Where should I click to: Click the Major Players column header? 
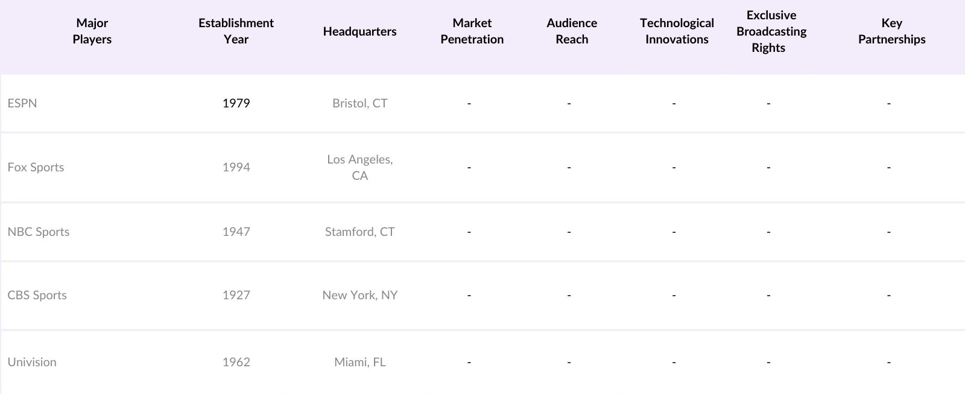92,31
